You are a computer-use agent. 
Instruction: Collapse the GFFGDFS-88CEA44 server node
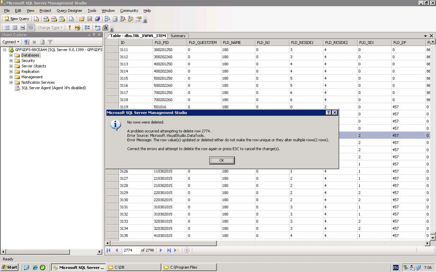pos(5,50)
